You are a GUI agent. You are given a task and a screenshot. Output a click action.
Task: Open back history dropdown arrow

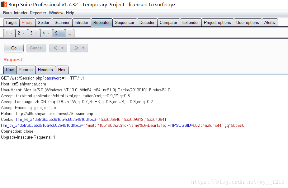[x=63, y=48]
